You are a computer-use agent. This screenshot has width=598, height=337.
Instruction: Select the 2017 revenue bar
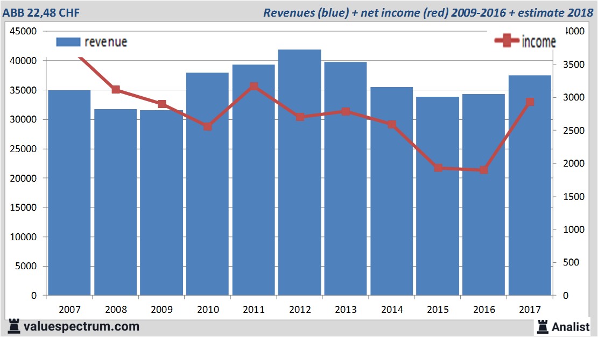click(x=530, y=185)
